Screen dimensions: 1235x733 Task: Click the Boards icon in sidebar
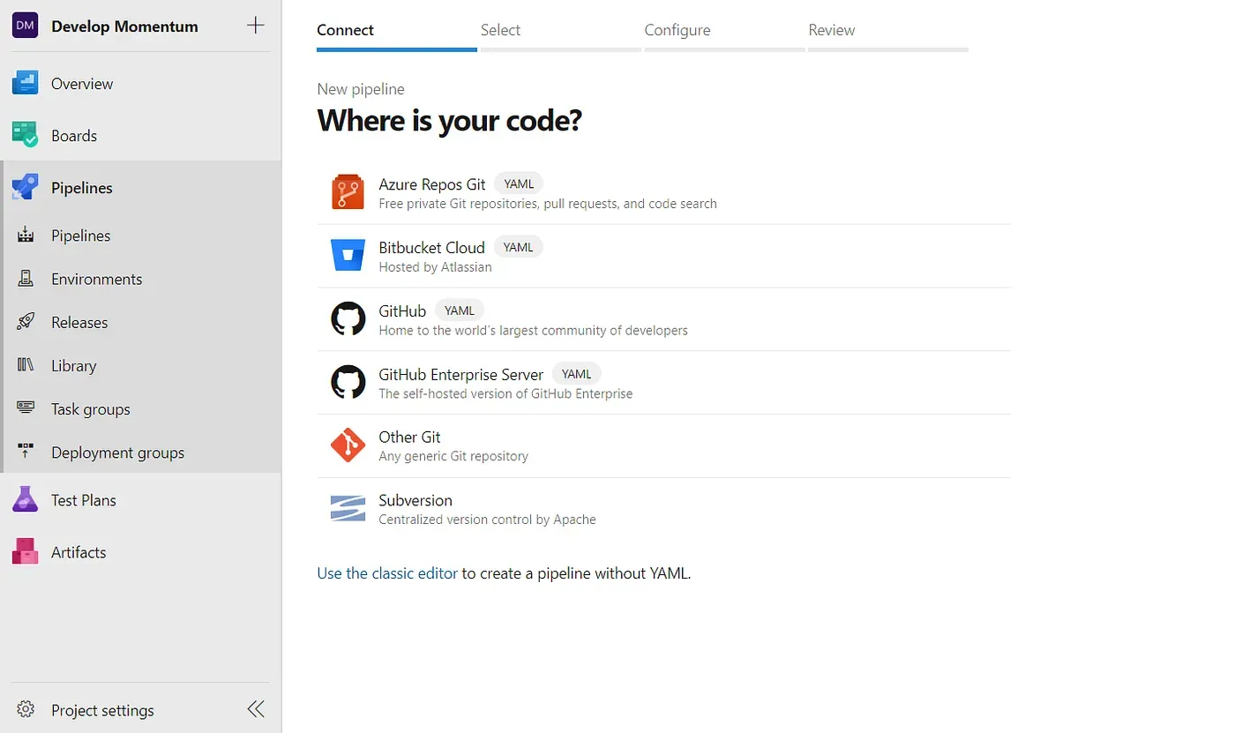pos(25,135)
